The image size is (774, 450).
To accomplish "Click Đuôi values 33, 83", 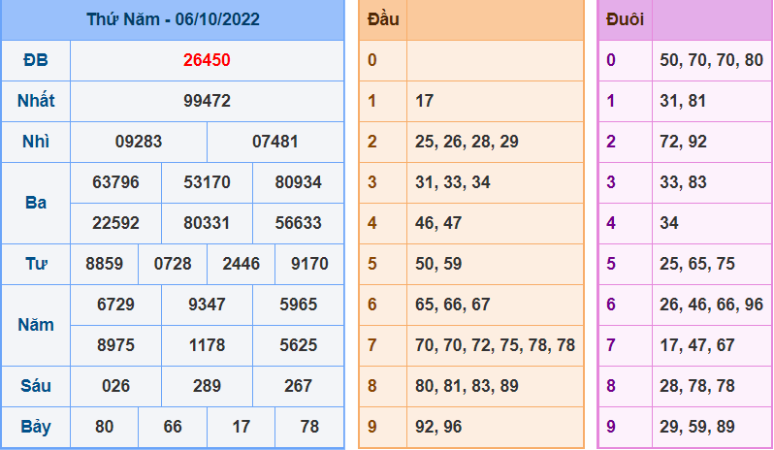I will pos(683,182).
